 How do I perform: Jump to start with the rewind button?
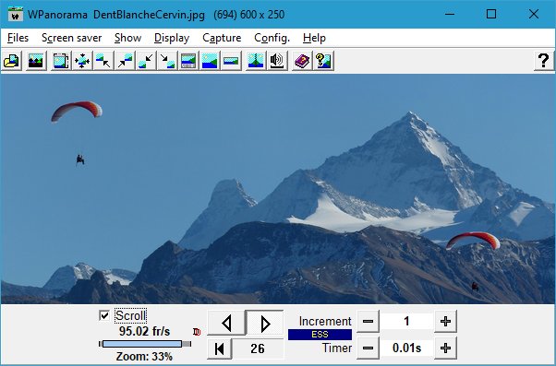220,348
